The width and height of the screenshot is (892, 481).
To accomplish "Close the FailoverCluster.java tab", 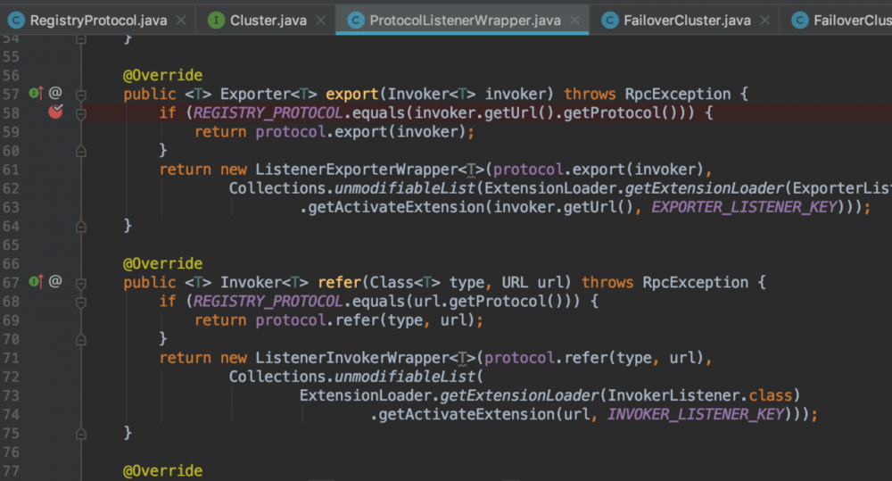I will 765,21.
